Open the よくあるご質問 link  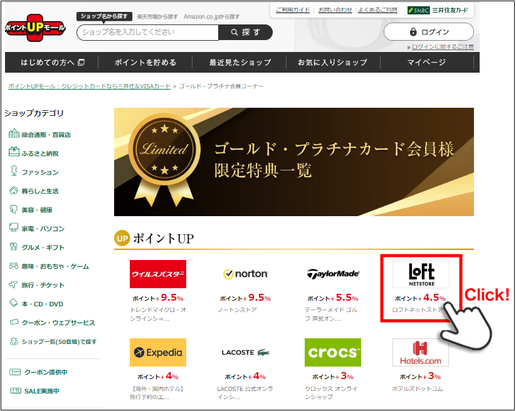[x=377, y=10]
